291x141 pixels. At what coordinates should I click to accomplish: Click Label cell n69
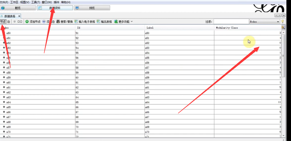pyautogui.click(x=179, y=127)
